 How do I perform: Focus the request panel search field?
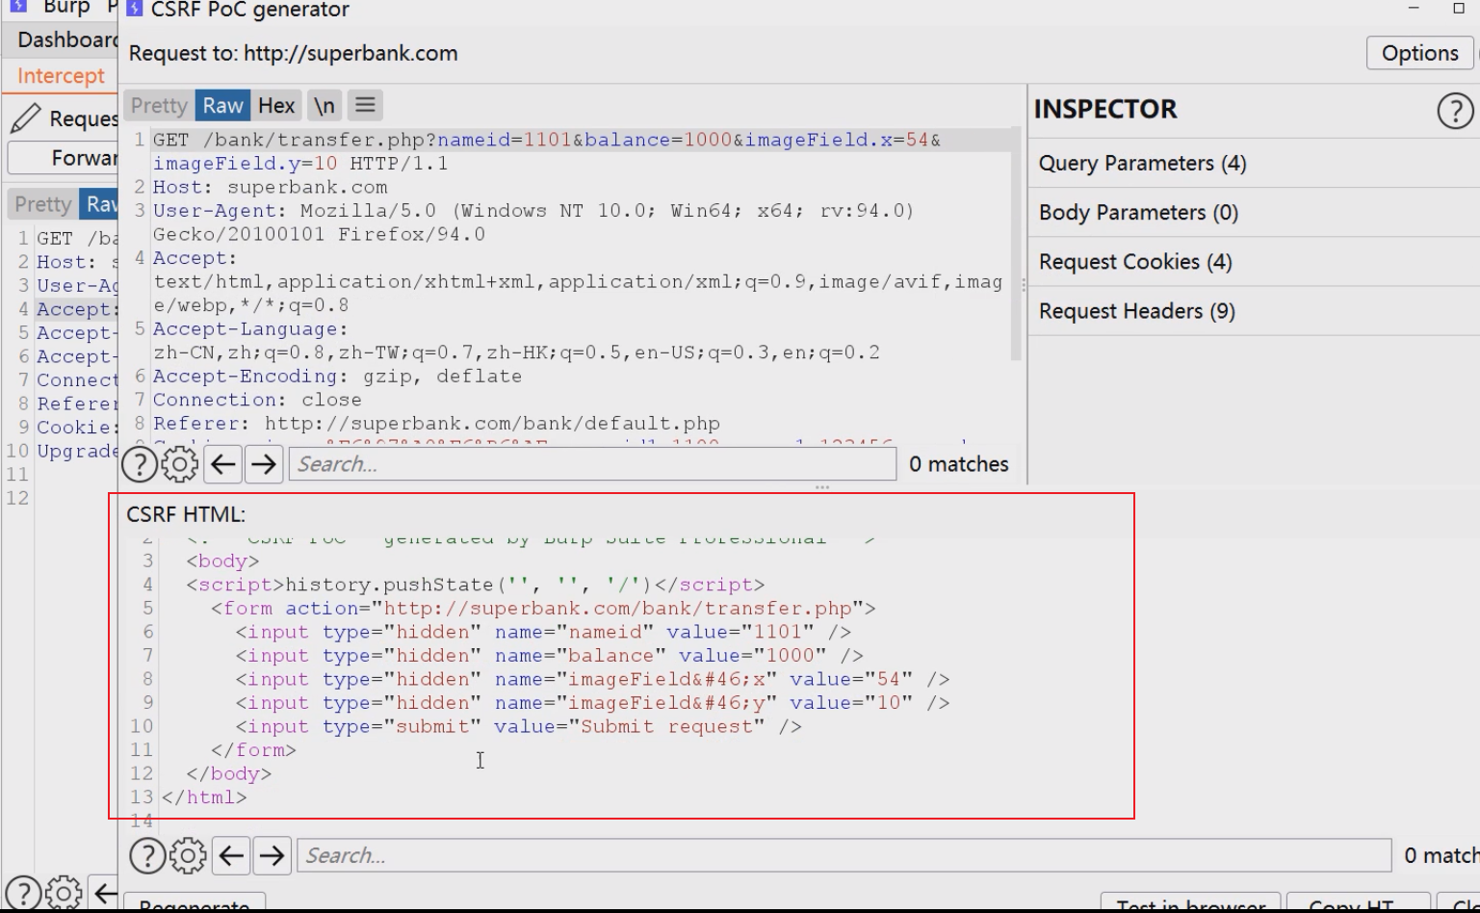point(592,464)
